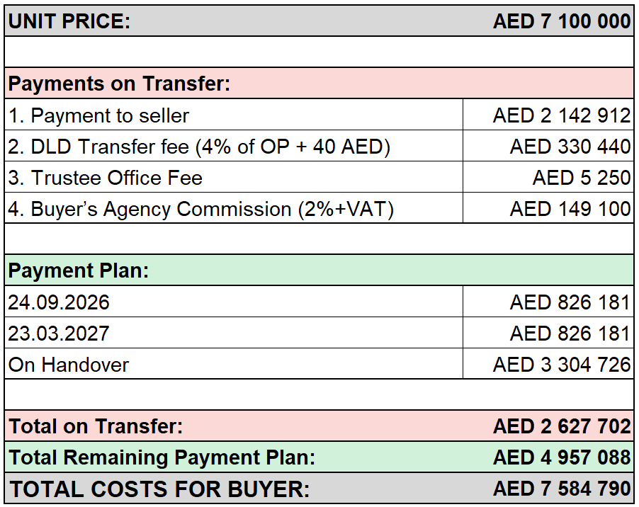This screenshot has width=639, height=507.
Task: Select the AED 330 440 fee amount
Action: tap(570, 147)
